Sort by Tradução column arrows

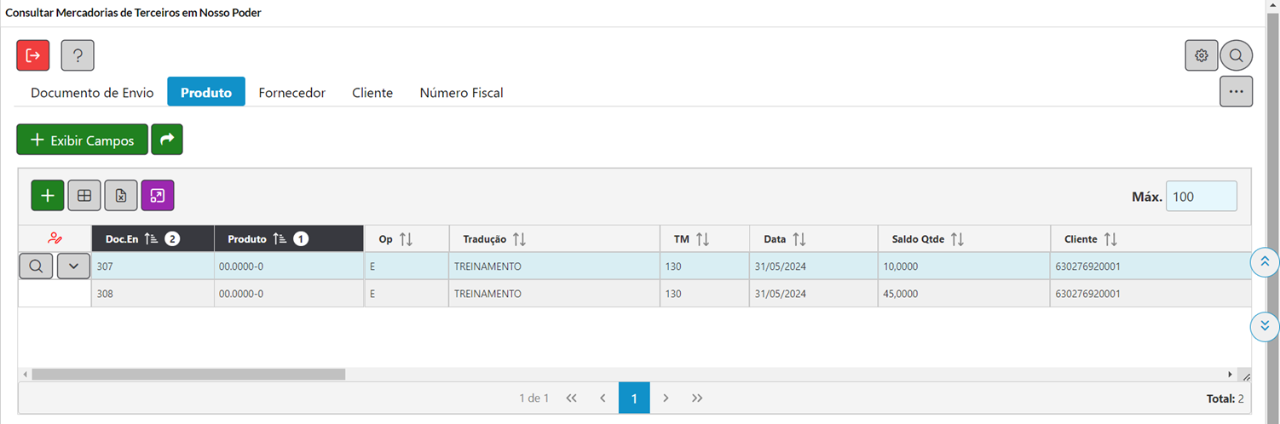click(519, 239)
